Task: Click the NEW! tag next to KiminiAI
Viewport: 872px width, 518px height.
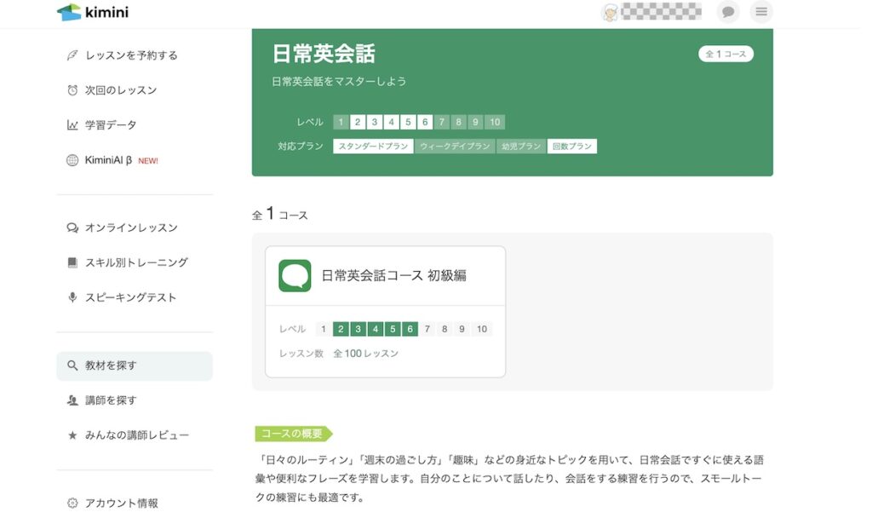Action: click(148, 161)
